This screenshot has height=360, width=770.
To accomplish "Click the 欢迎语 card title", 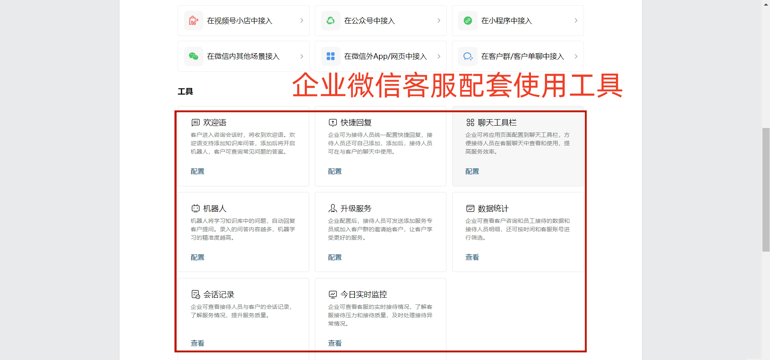I will click(215, 122).
